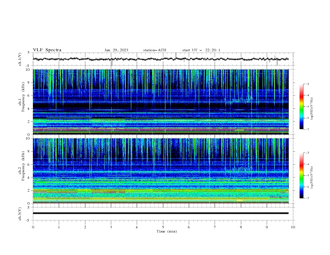Image resolution: width=330 pixels, height=255 pixels.
Task: Click the lower 'log(PSD)(V²/Hz)' colorbar label
Action: click(x=312, y=177)
